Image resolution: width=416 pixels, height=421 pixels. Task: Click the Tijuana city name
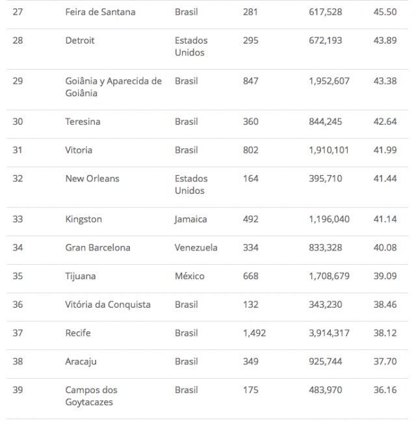(x=80, y=276)
